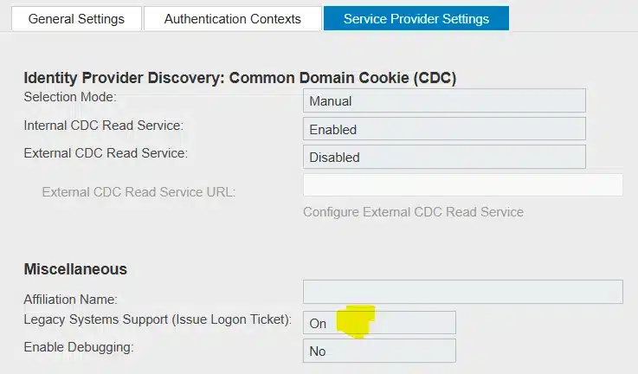Image resolution: width=638 pixels, height=374 pixels.
Task: Open the External CDC Read Service Disabled field
Action: [444, 157]
